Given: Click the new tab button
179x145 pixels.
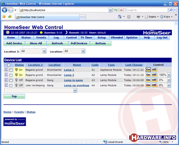Looking at the screenshot, I should (83, 17).
